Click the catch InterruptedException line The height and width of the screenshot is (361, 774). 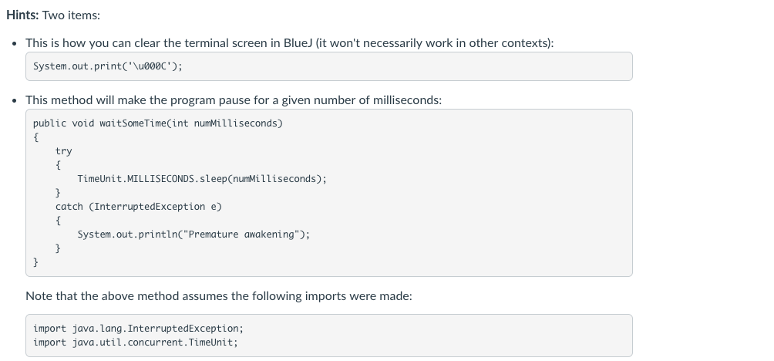(139, 207)
